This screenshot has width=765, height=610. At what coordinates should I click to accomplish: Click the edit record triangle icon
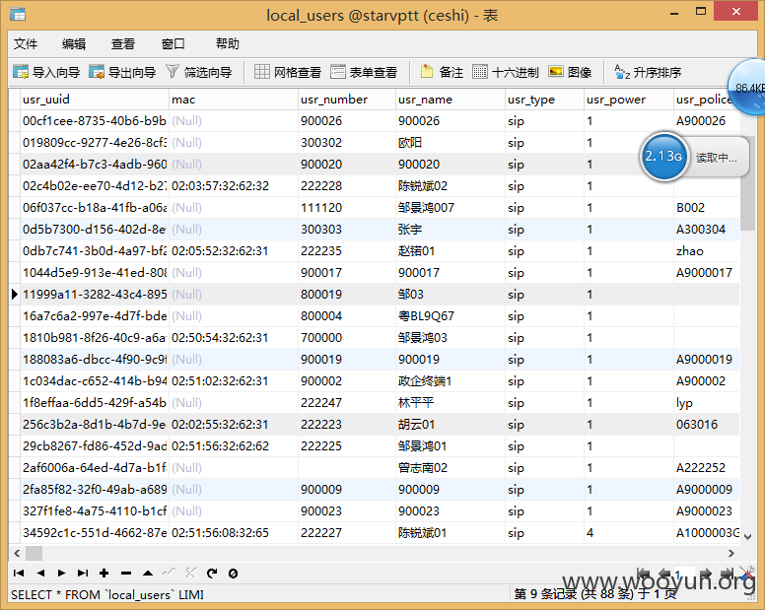[x=148, y=573]
